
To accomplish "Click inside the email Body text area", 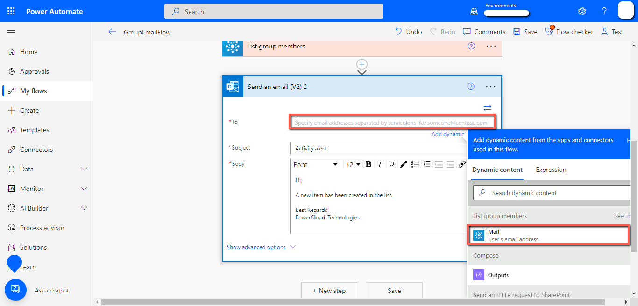I will click(379, 203).
